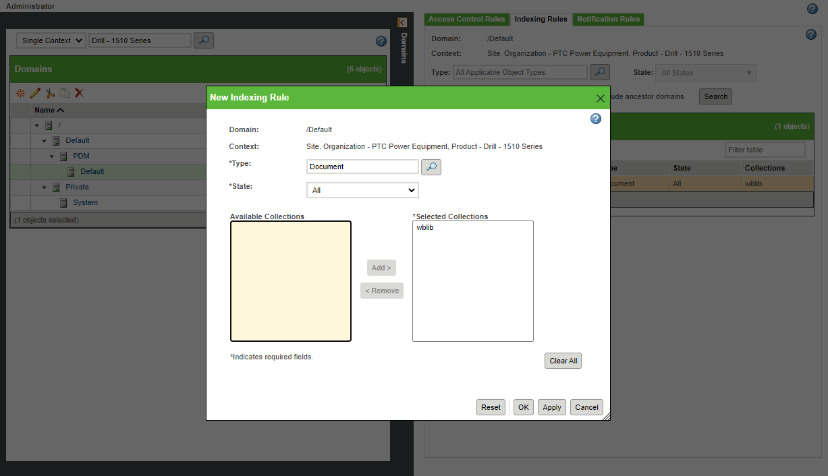The height and width of the screenshot is (476, 828).
Task: Open the rules panel help icon
Action: click(x=811, y=34)
